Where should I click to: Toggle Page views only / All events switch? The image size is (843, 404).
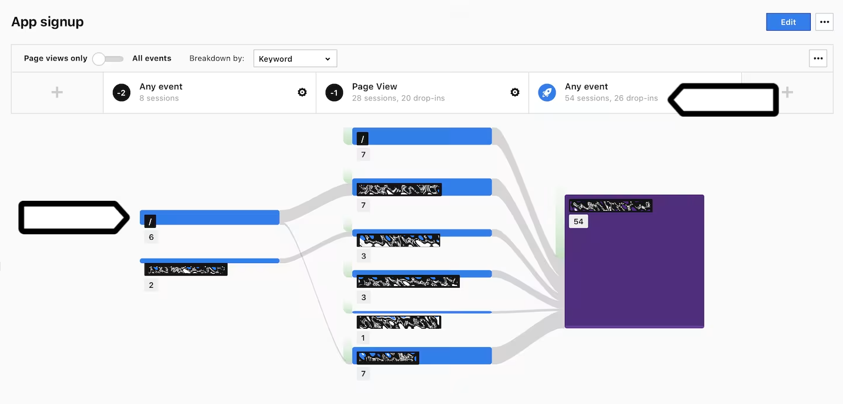[109, 59]
